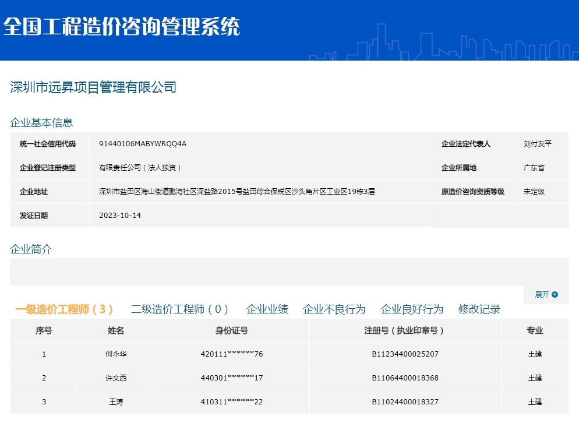Click the 全国工程造价咨询管理系统 site title
Viewport: 579px width, 423px height.
[122, 26]
